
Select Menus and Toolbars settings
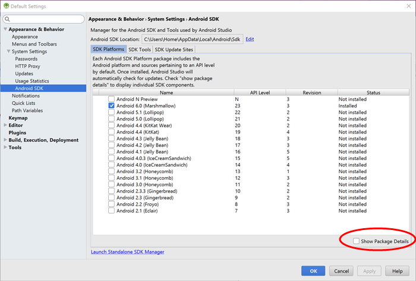pos(34,44)
